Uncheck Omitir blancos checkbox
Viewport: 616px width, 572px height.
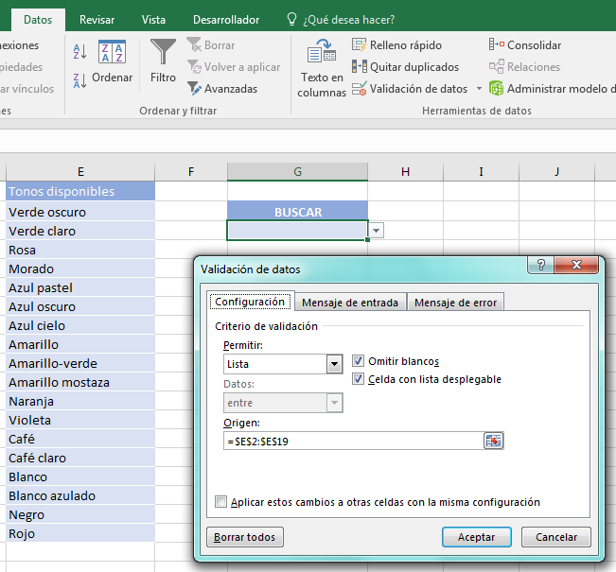[359, 361]
